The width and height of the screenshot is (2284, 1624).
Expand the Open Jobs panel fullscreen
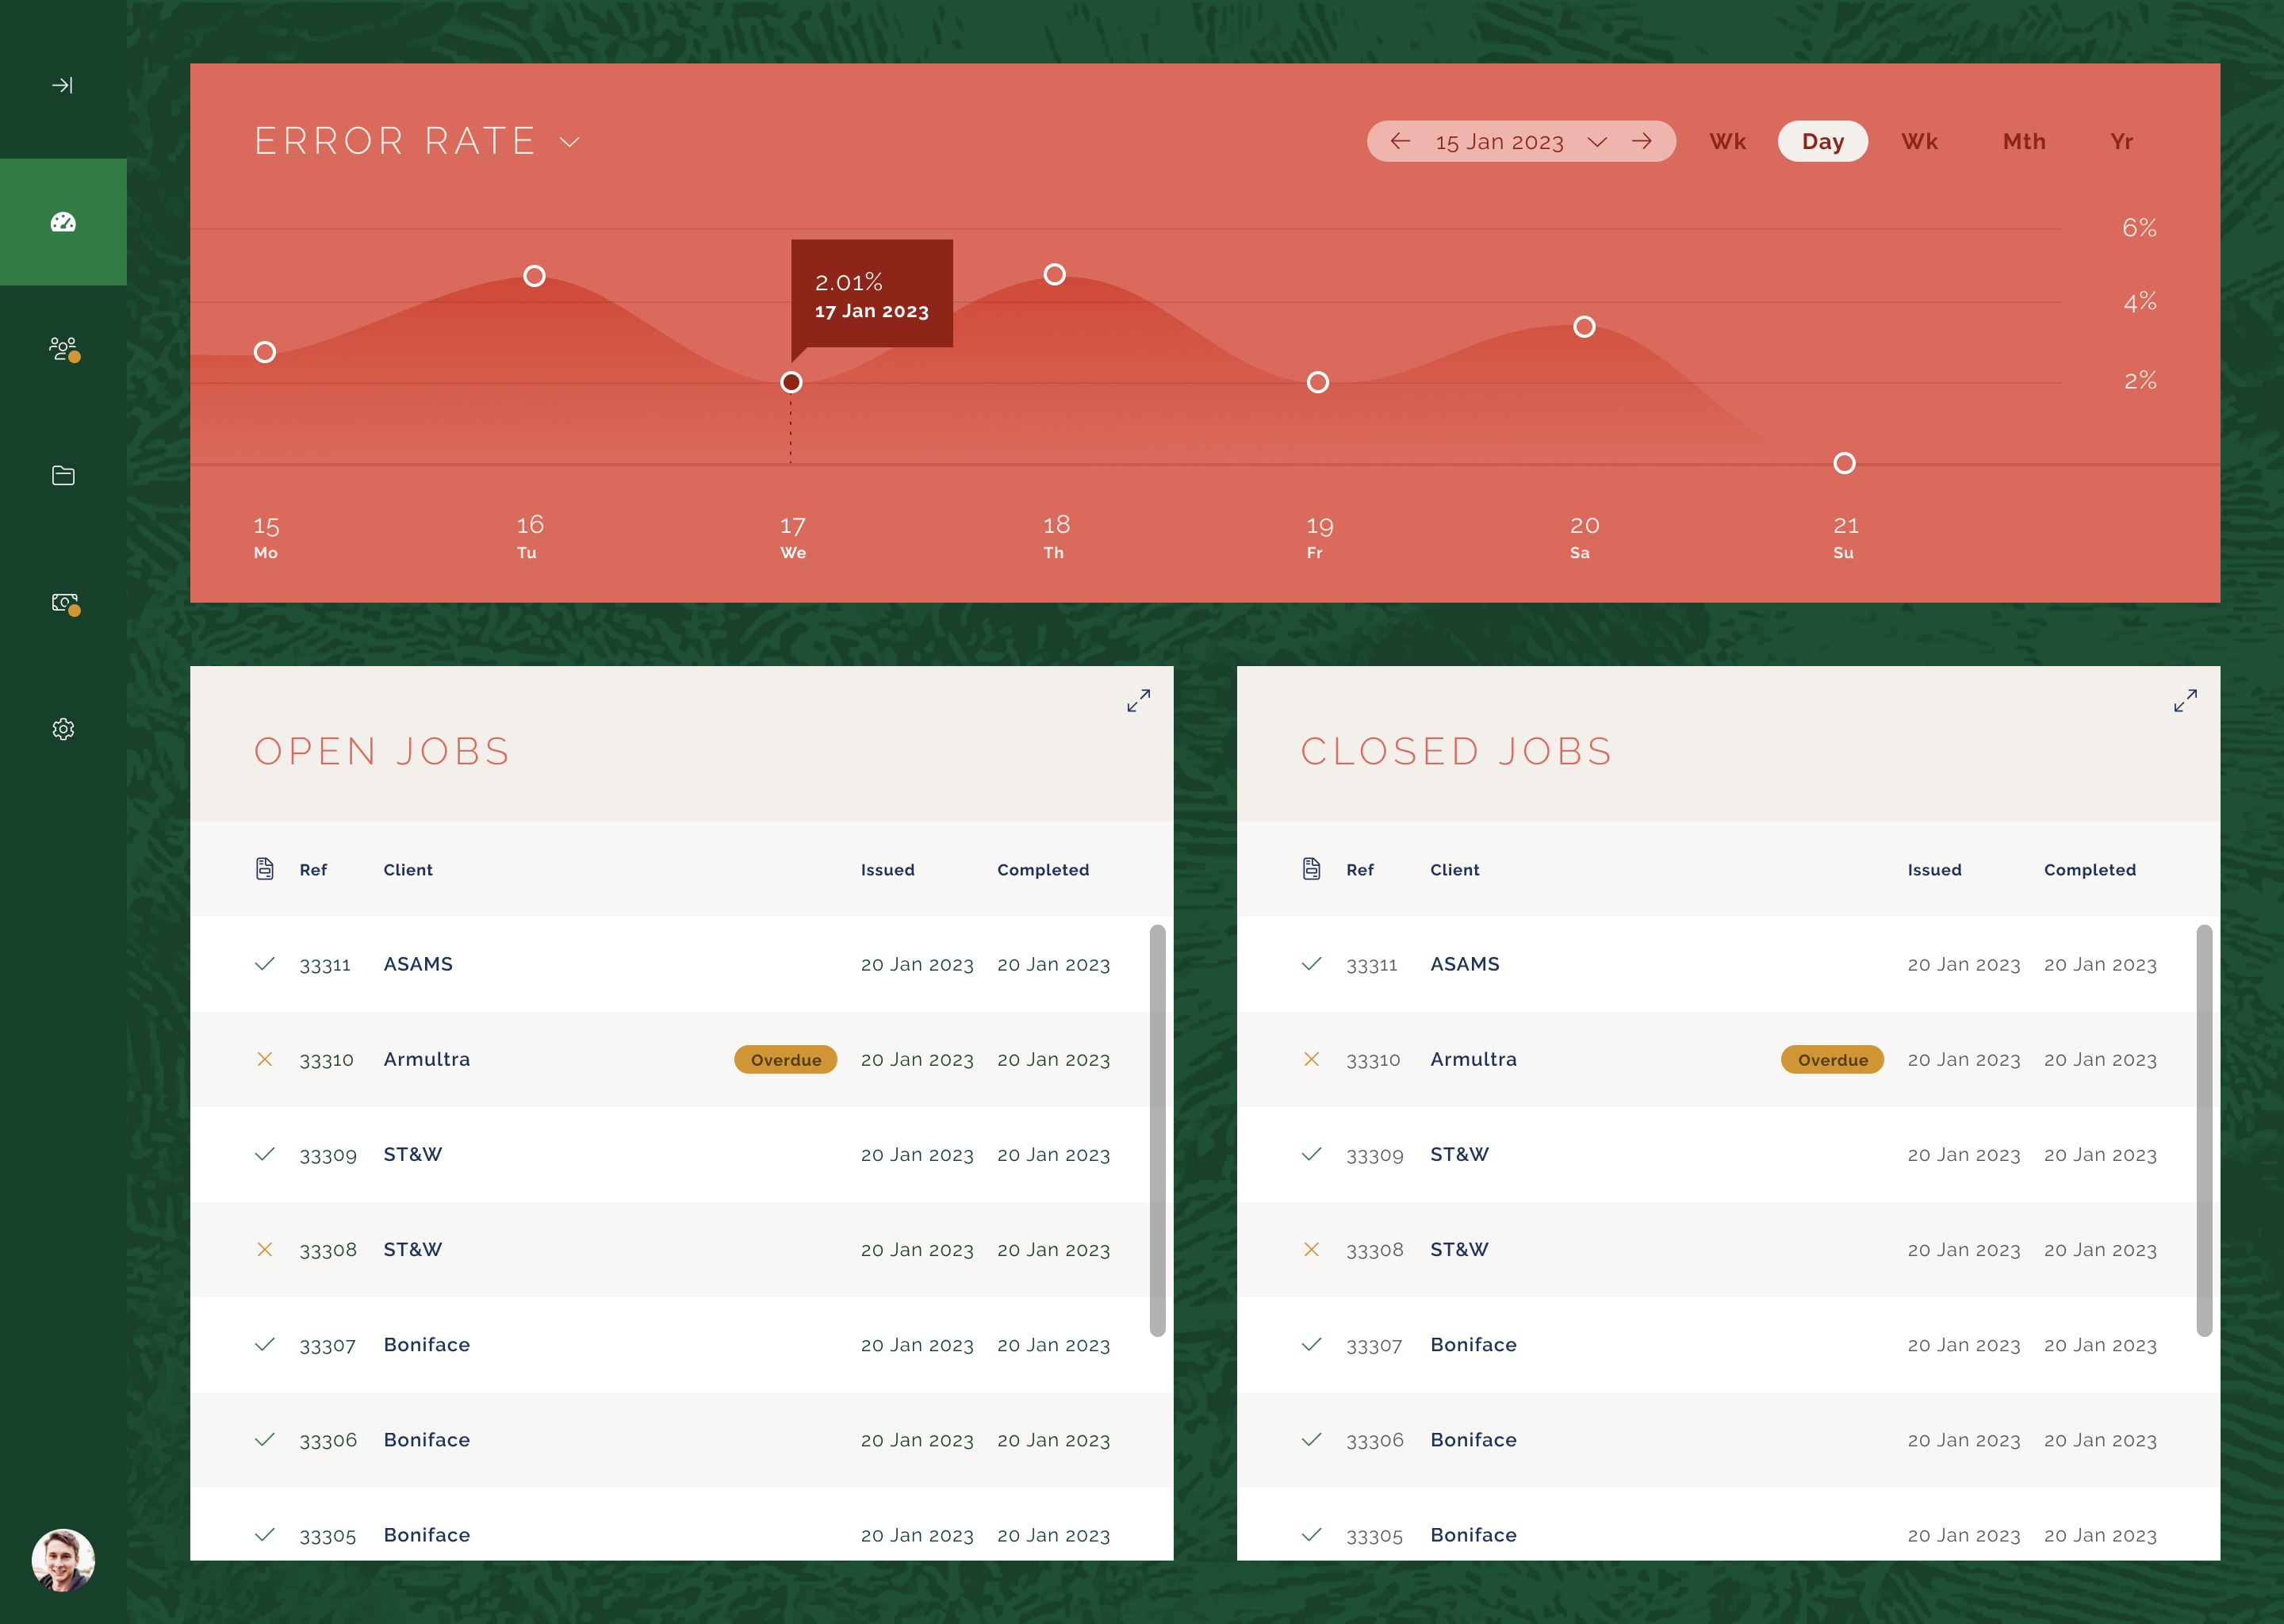1138,700
